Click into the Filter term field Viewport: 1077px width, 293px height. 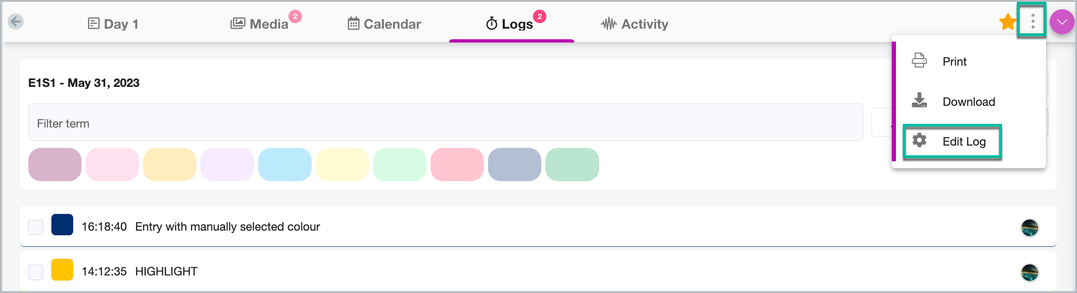click(x=445, y=122)
